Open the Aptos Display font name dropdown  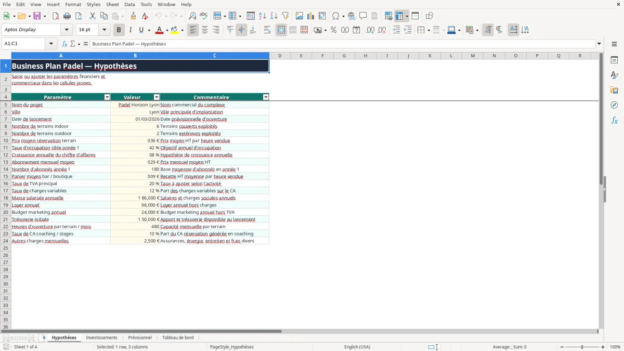67,30
